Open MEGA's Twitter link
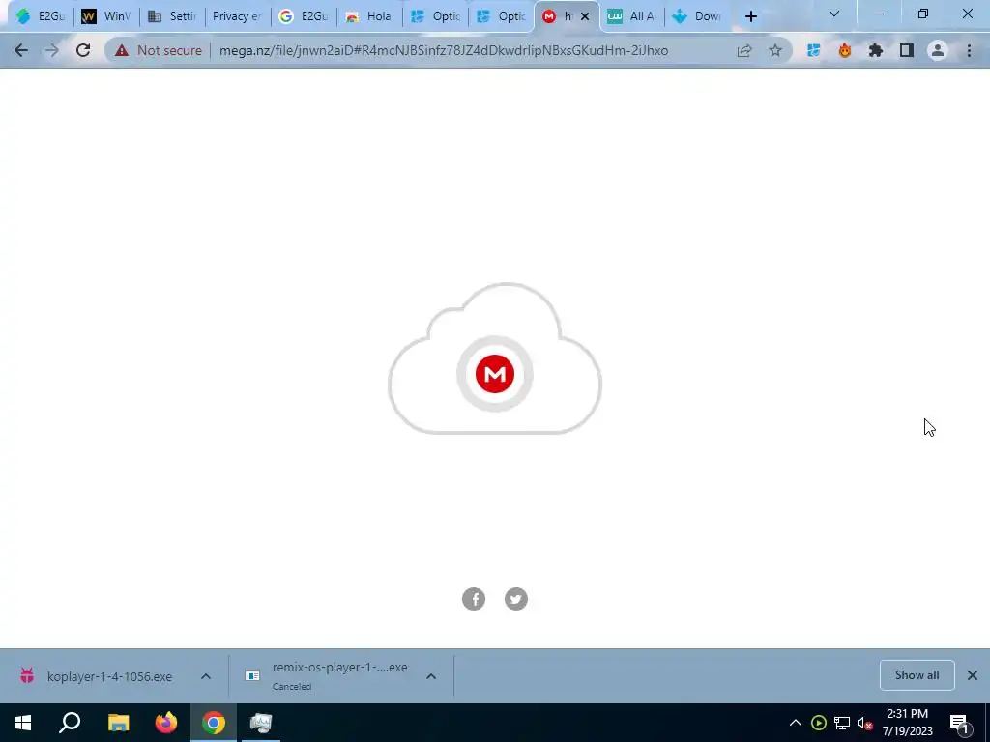 pyautogui.click(x=516, y=599)
